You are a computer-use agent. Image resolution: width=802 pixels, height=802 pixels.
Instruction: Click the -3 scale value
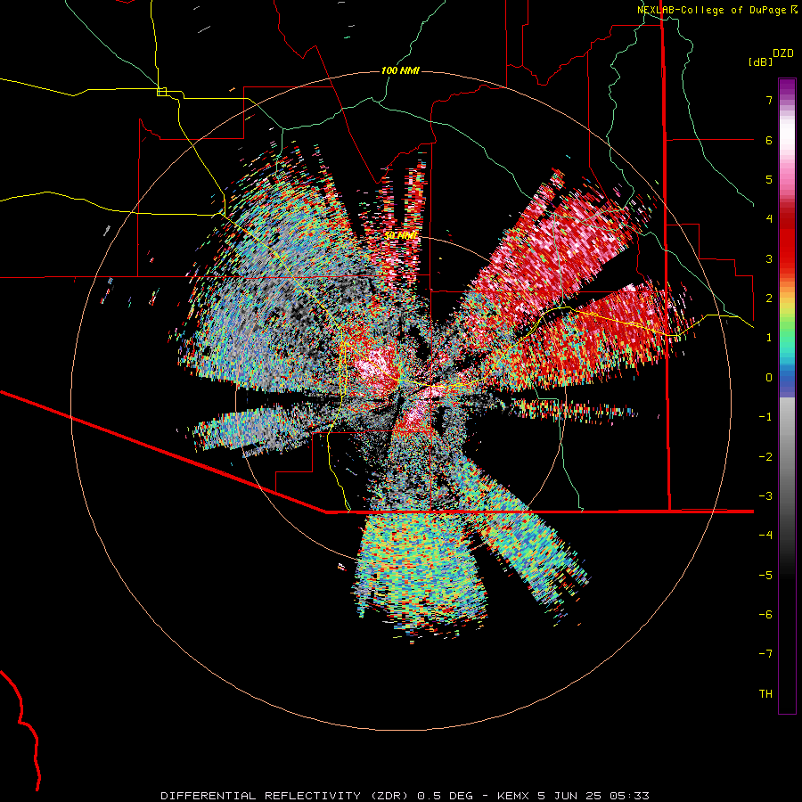765,496
